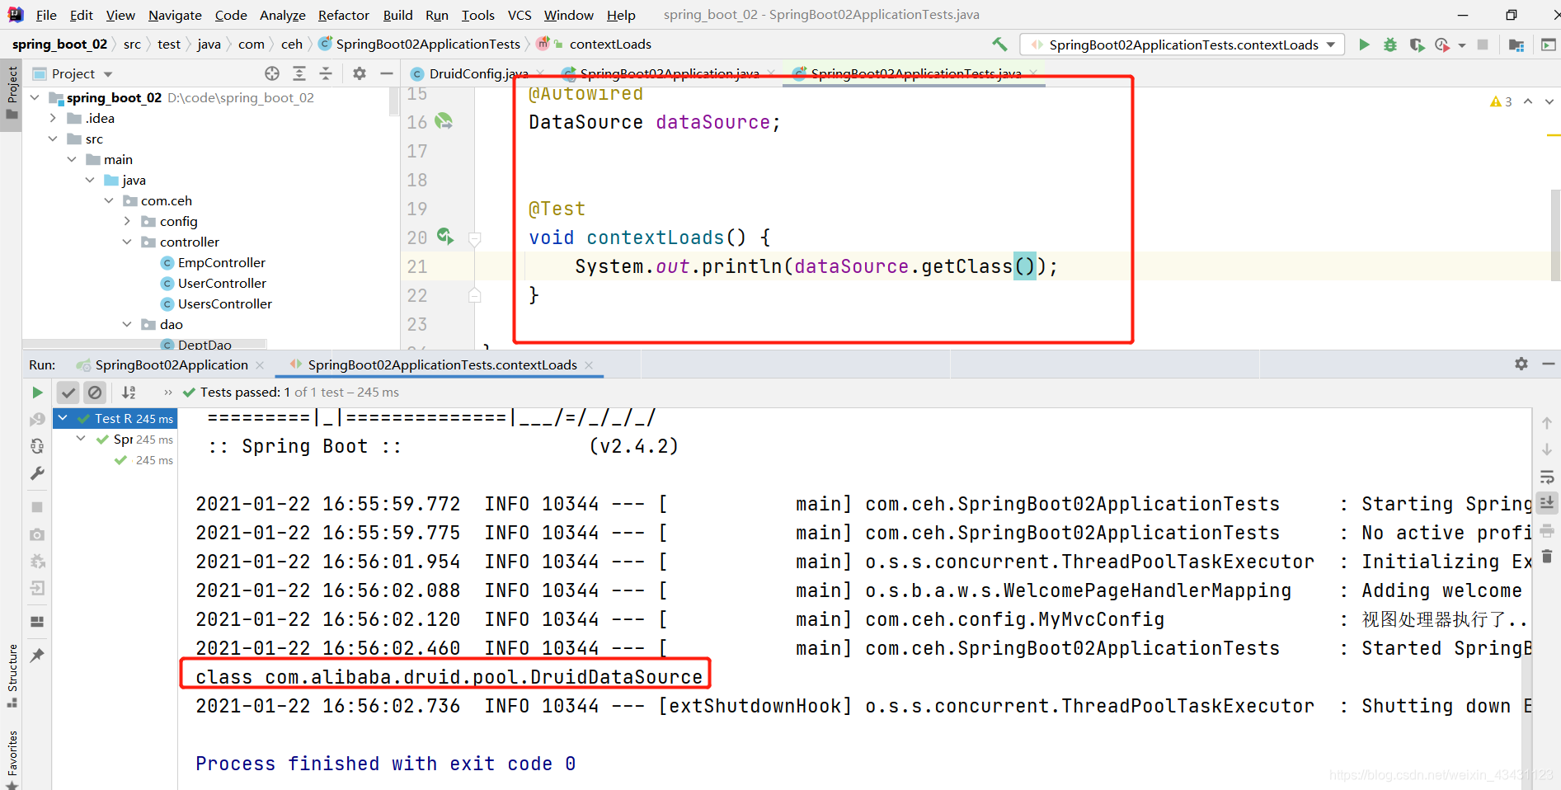Collapse the controller package
This screenshot has height=790, width=1561.
(127, 242)
